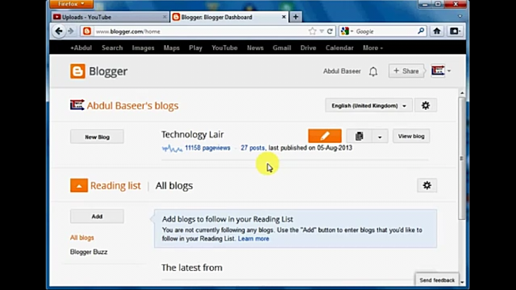The width and height of the screenshot is (516, 290).
Task: Open posts list for Technology Lair
Action: click(359, 136)
